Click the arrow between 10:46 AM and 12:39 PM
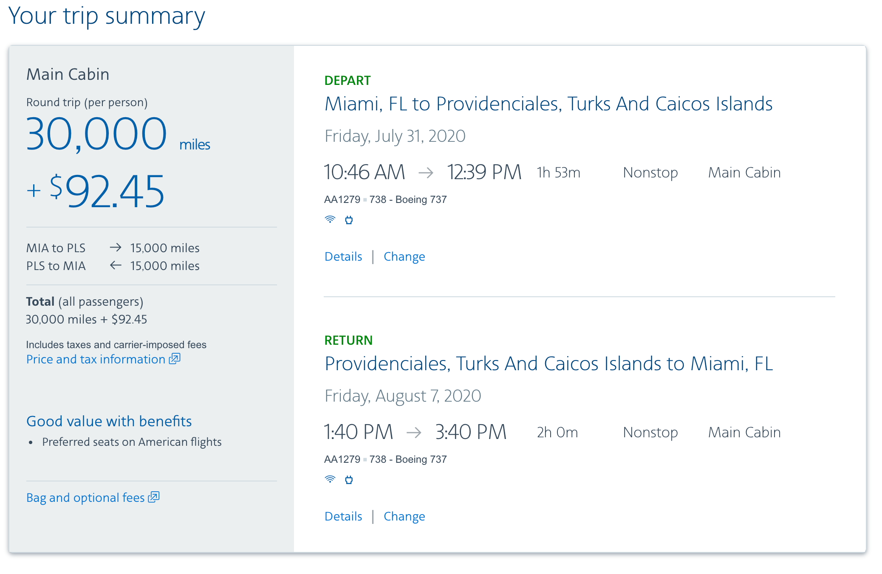The width and height of the screenshot is (882, 574). 426,172
